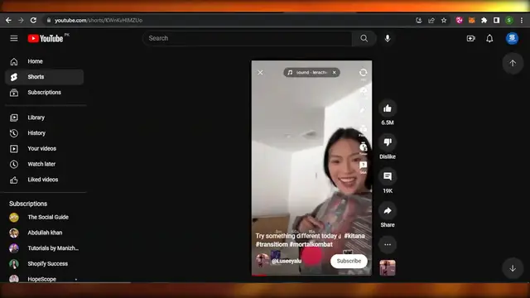Click in the YouTube search field
This screenshot has height=298, width=530.
(248, 38)
